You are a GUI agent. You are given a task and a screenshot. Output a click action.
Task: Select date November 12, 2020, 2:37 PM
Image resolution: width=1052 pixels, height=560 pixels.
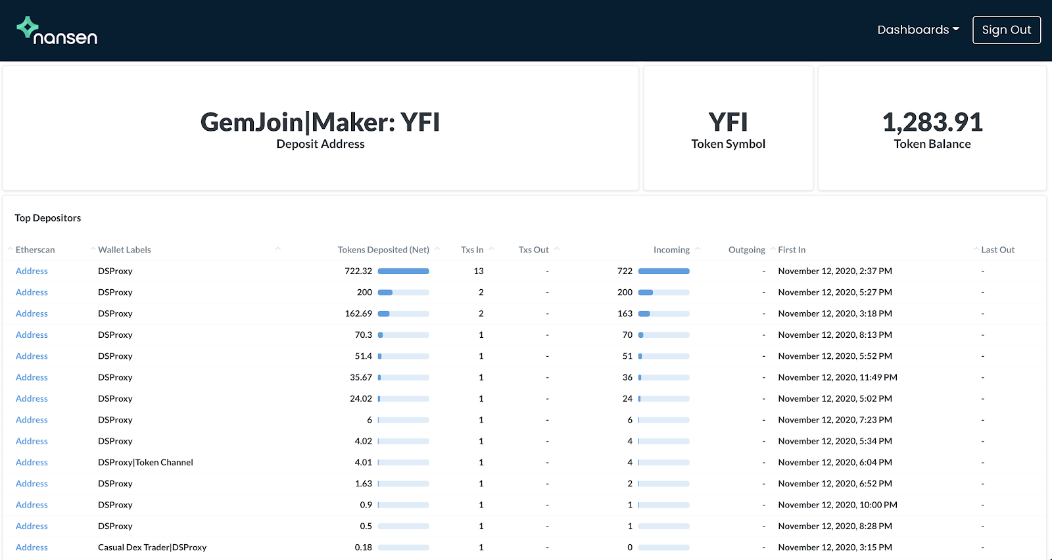pos(835,271)
